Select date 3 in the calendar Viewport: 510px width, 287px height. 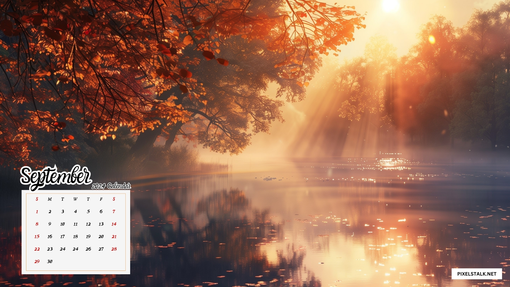[x=63, y=212]
